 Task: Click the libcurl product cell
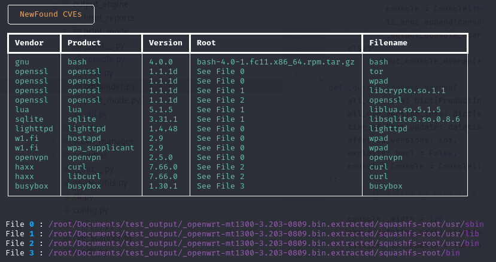tap(84, 176)
